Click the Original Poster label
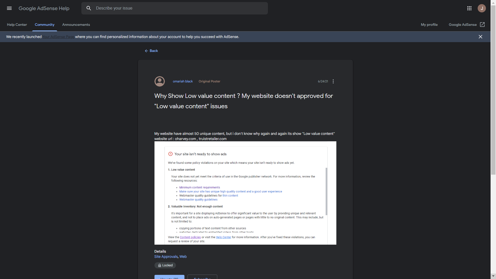Viewport: 496px width, 279px height. coord(210,81)
